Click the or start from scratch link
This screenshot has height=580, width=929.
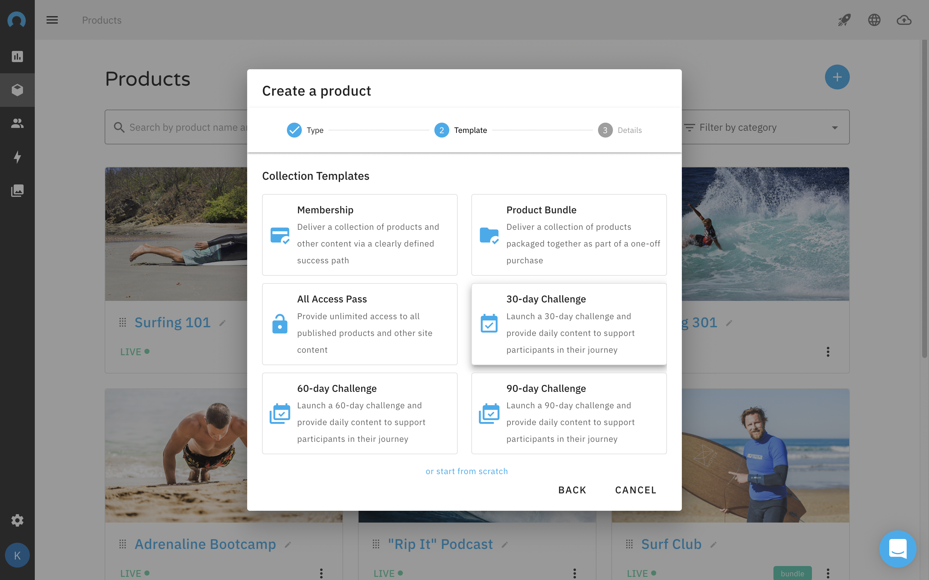click(x=466, y=471)
